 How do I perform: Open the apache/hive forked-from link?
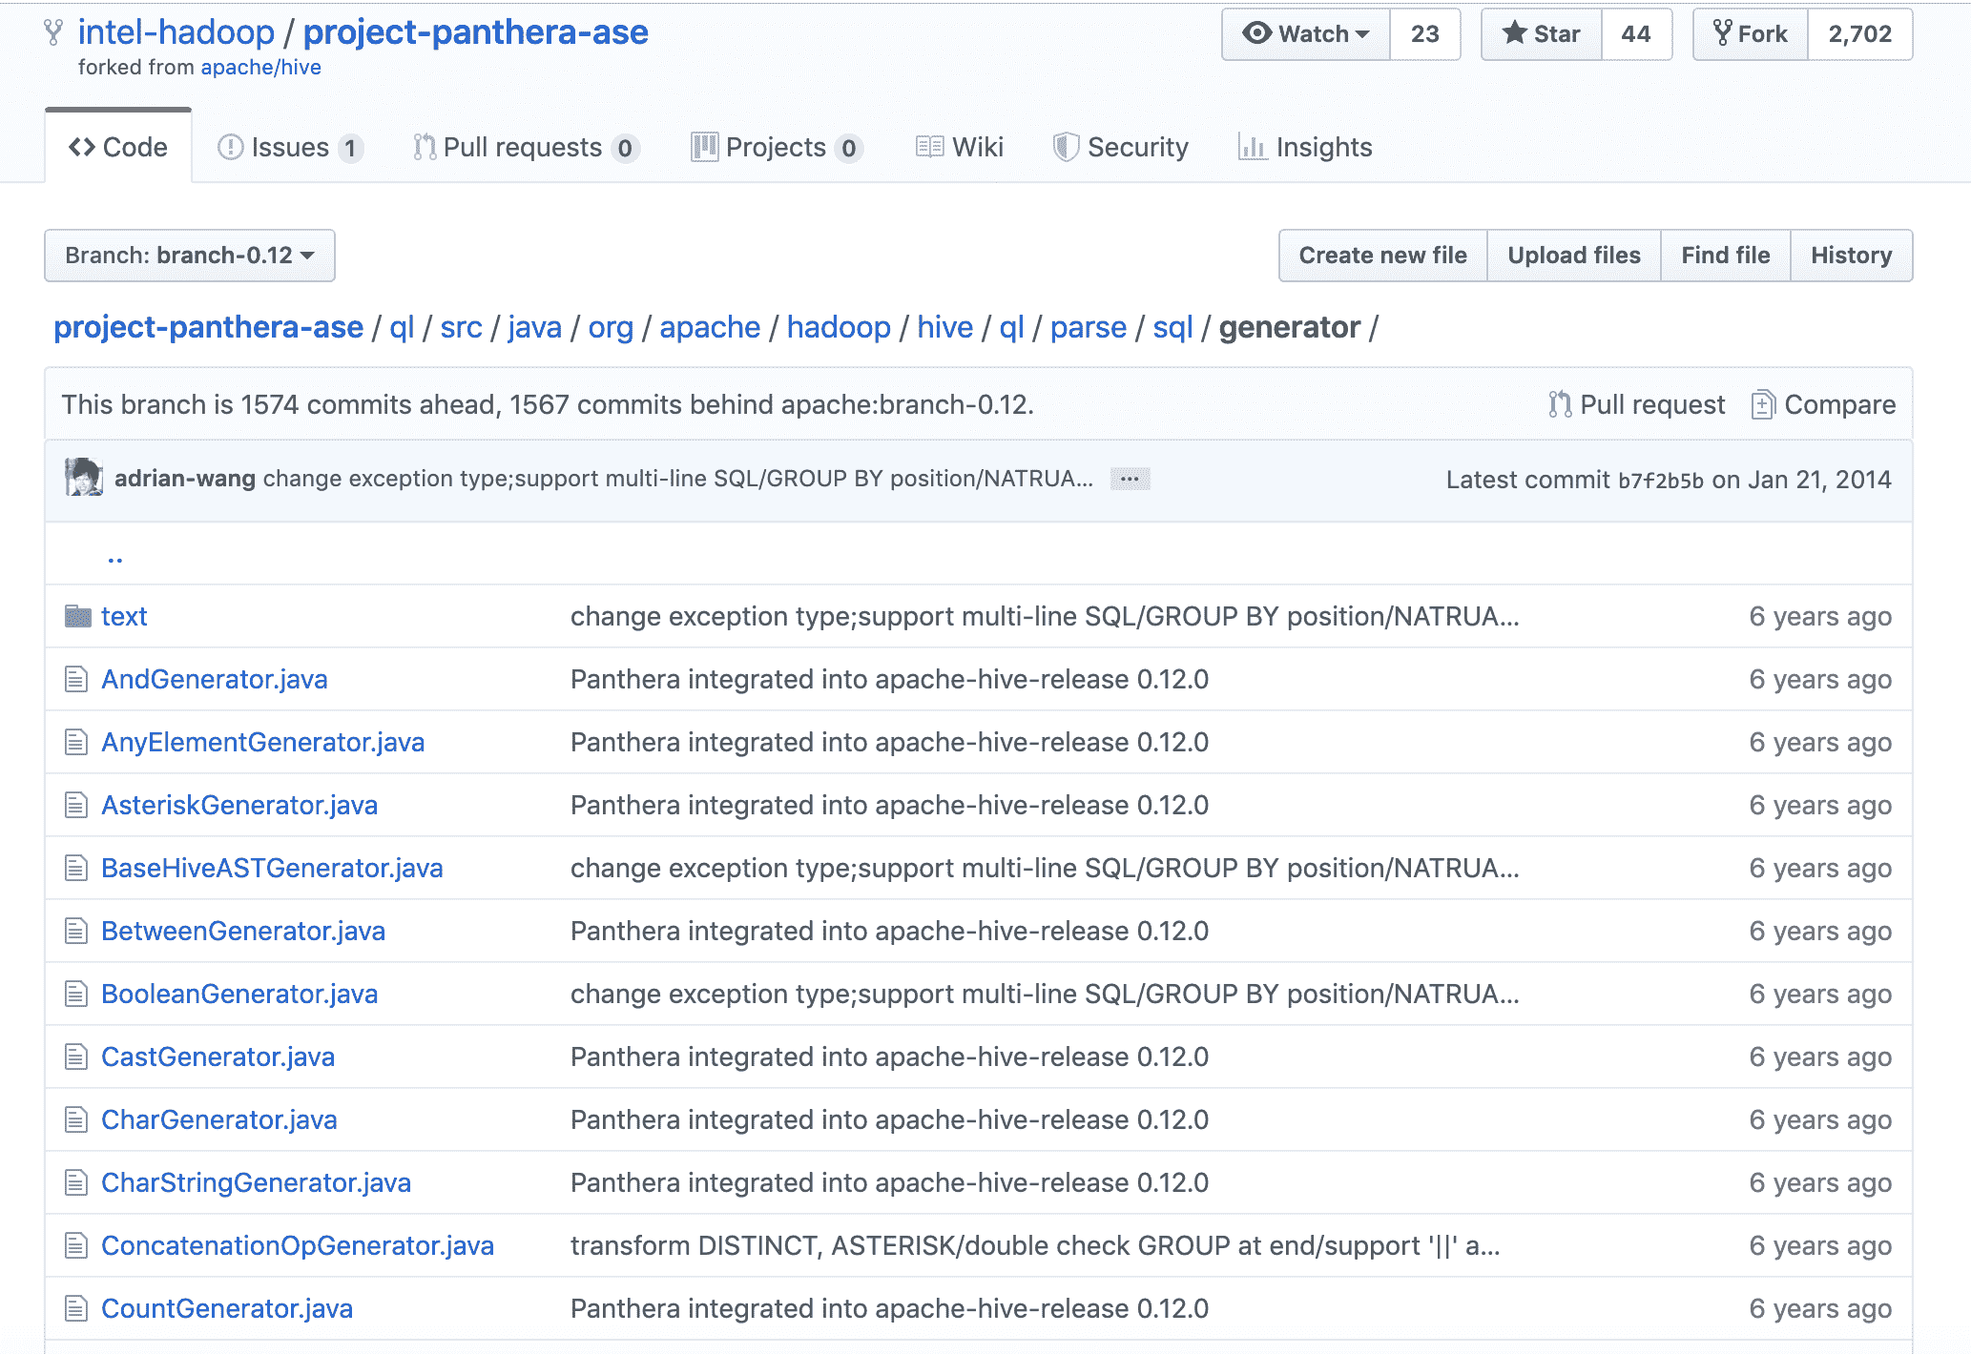click(260, 68)
